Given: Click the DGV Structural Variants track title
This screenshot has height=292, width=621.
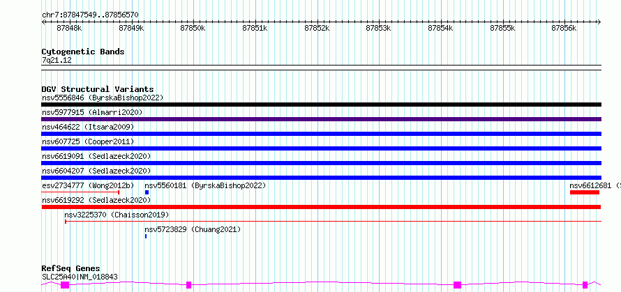Looking at the screenshot, I should point(98,89).
